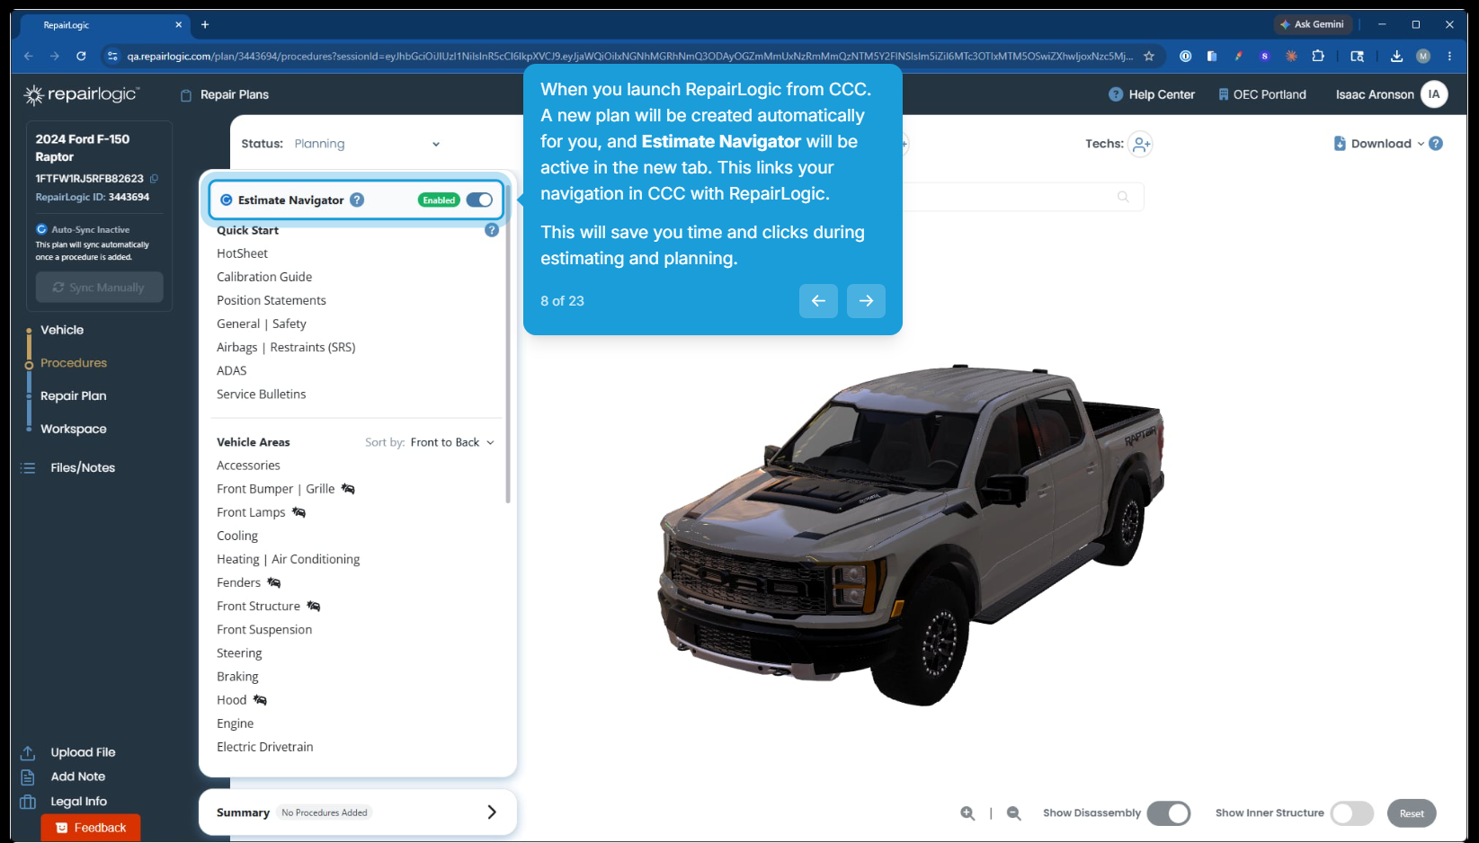Open ADAS quick start item

pyautogui.click(x=231, y=370)
